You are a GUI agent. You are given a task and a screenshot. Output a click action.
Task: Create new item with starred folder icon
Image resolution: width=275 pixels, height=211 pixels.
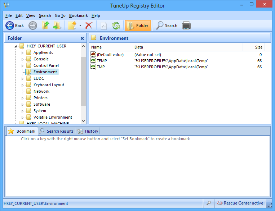pos(72,26)
